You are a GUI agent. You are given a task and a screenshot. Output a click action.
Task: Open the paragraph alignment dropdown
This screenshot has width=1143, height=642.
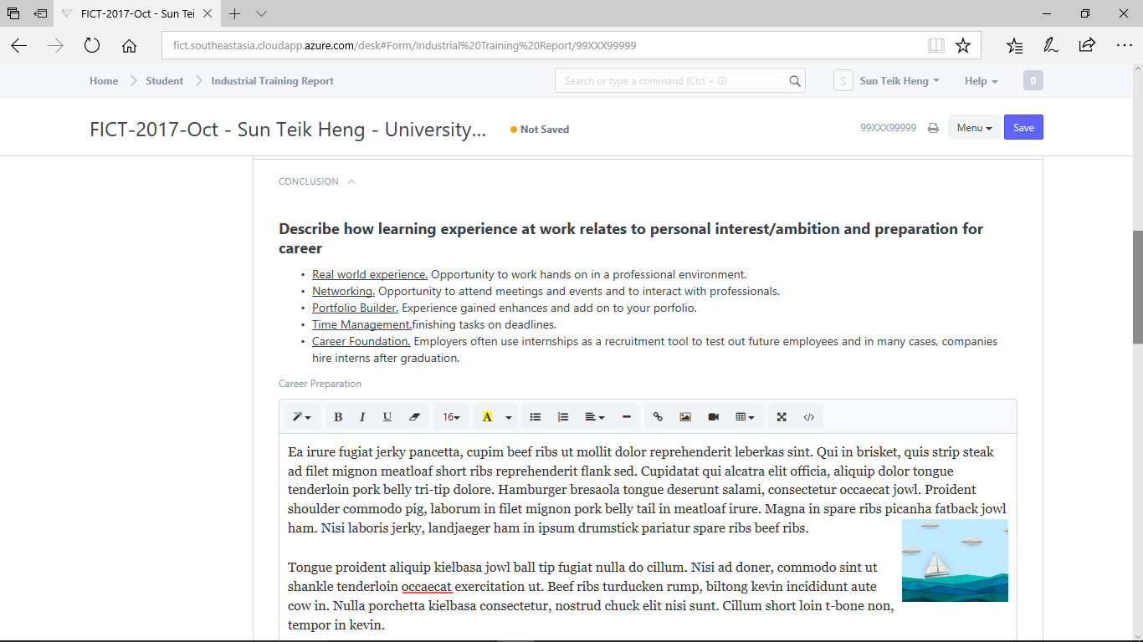click(x=594, y=417)
